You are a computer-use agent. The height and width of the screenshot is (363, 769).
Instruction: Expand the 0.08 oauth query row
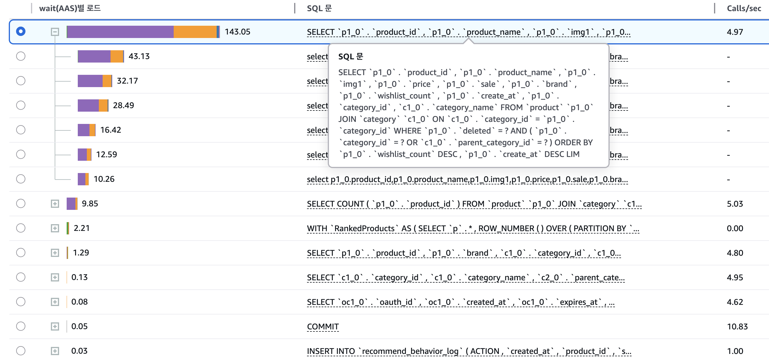pos(55,302)
